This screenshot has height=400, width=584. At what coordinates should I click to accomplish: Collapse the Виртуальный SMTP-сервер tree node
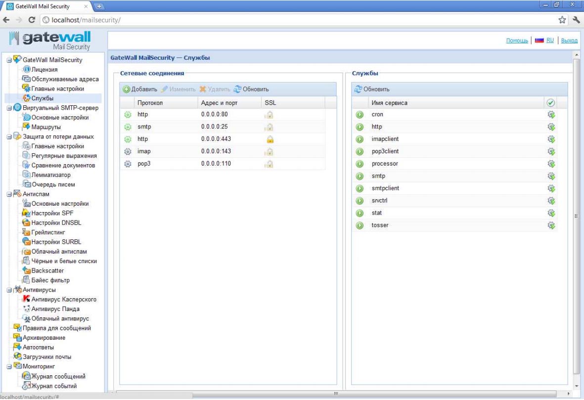tap(9, 108)
